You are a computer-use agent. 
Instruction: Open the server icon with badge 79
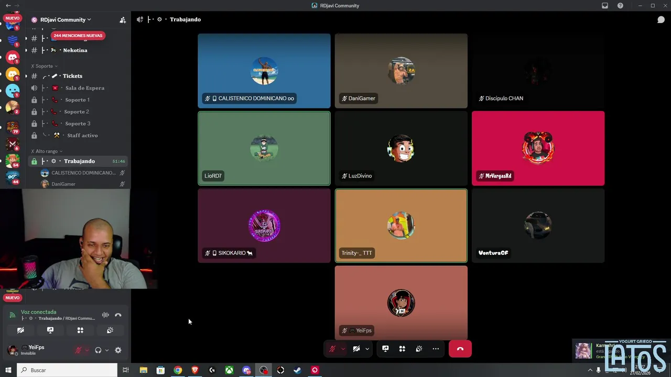point(13,126)
